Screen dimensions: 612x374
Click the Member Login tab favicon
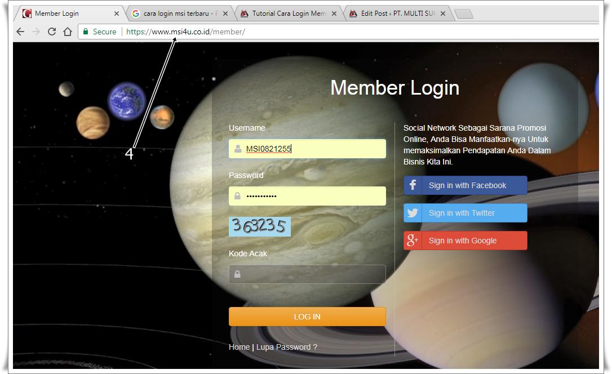click(x=27, y=14)
